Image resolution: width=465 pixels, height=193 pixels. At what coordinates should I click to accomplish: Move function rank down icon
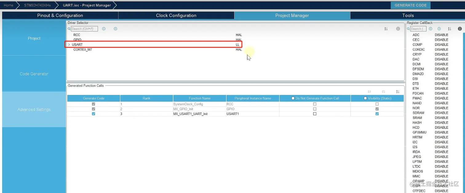click(384, 92)
